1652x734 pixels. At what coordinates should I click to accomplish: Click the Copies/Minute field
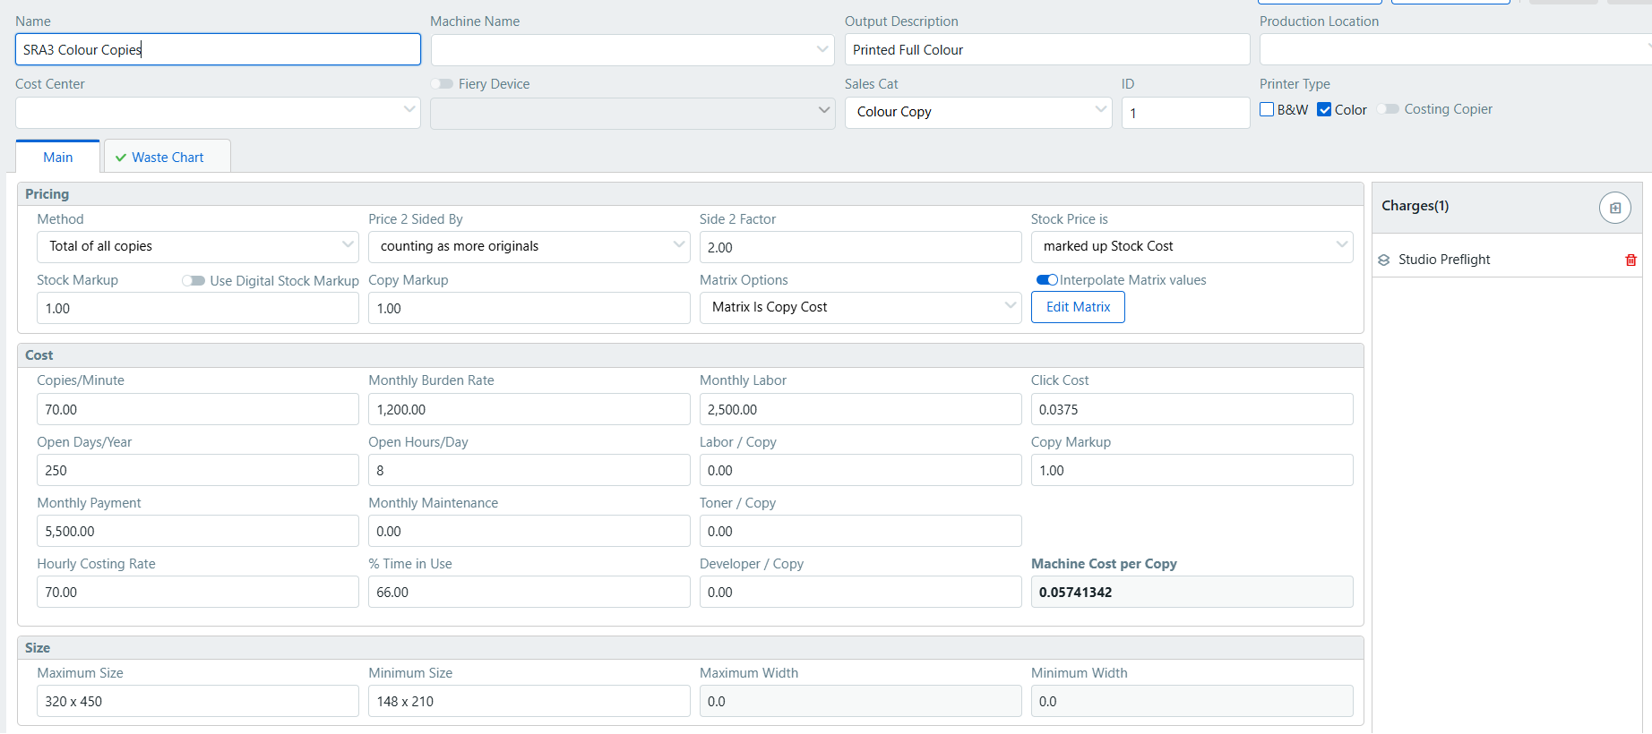(x=197, y=409)
